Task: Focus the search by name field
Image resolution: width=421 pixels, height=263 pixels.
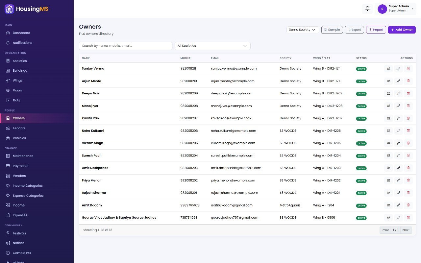Action: pos(126,46)
